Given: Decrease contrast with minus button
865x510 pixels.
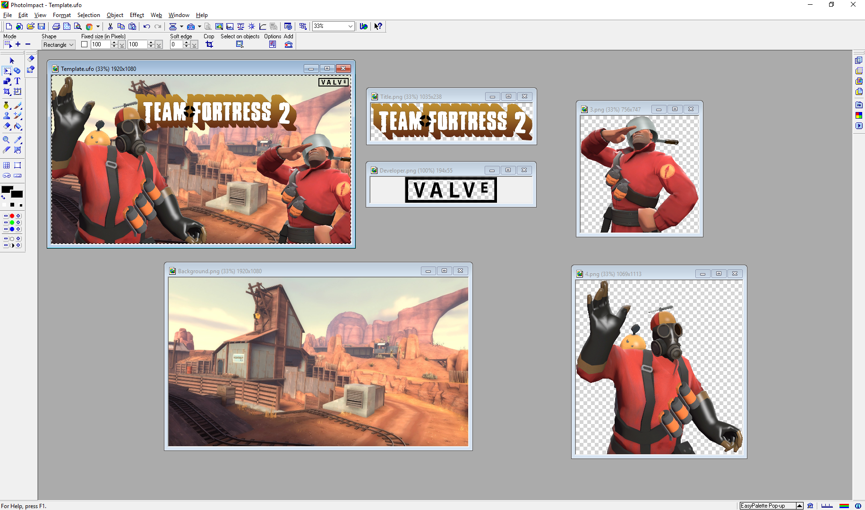Looking at the screenshot, I should click(6, 245).
